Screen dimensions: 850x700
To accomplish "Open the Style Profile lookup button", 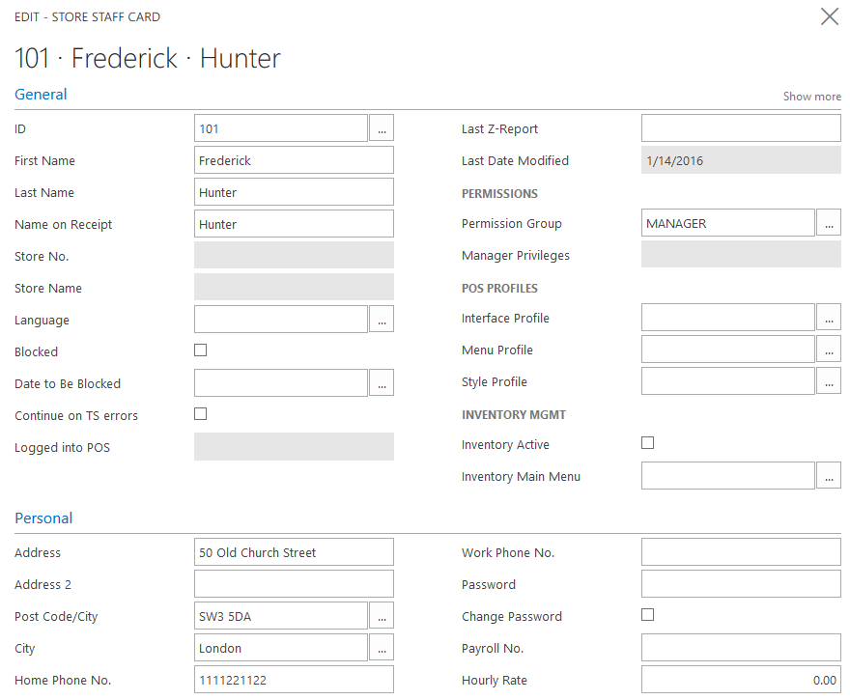I will pos(829,381).
